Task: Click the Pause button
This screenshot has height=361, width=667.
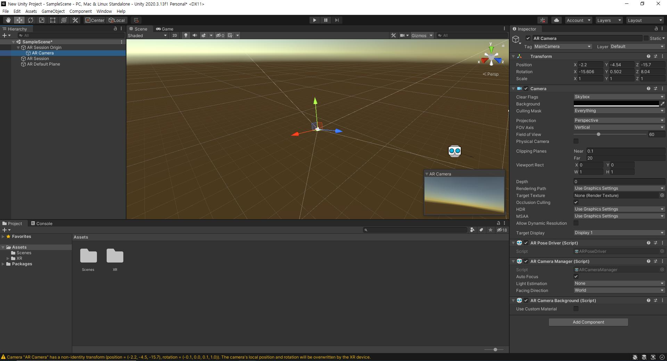Action: pyautogui.click(x=326, y=20)
